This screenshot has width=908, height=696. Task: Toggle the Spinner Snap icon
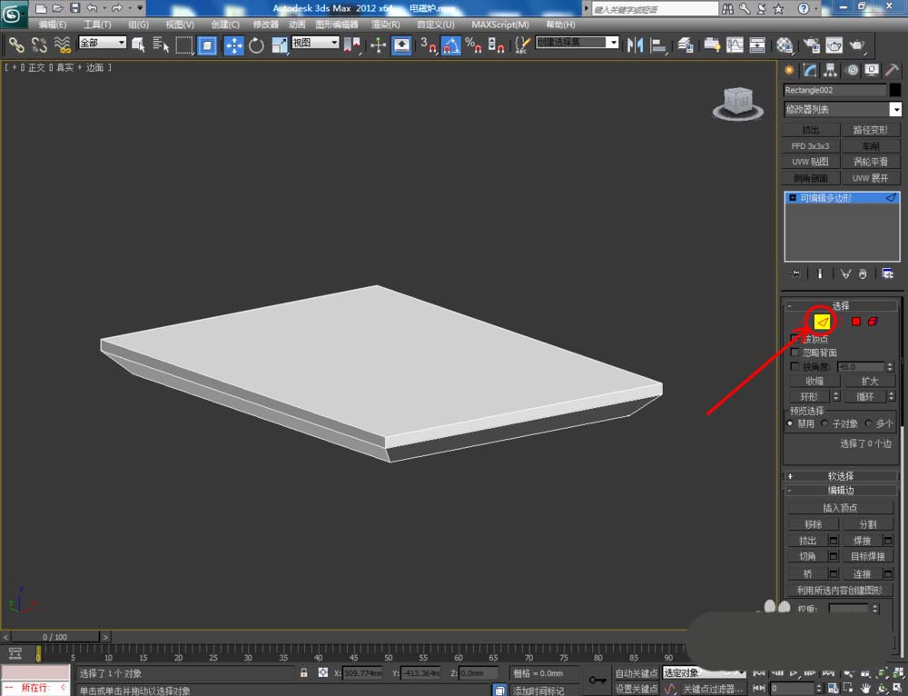(496, 45)
